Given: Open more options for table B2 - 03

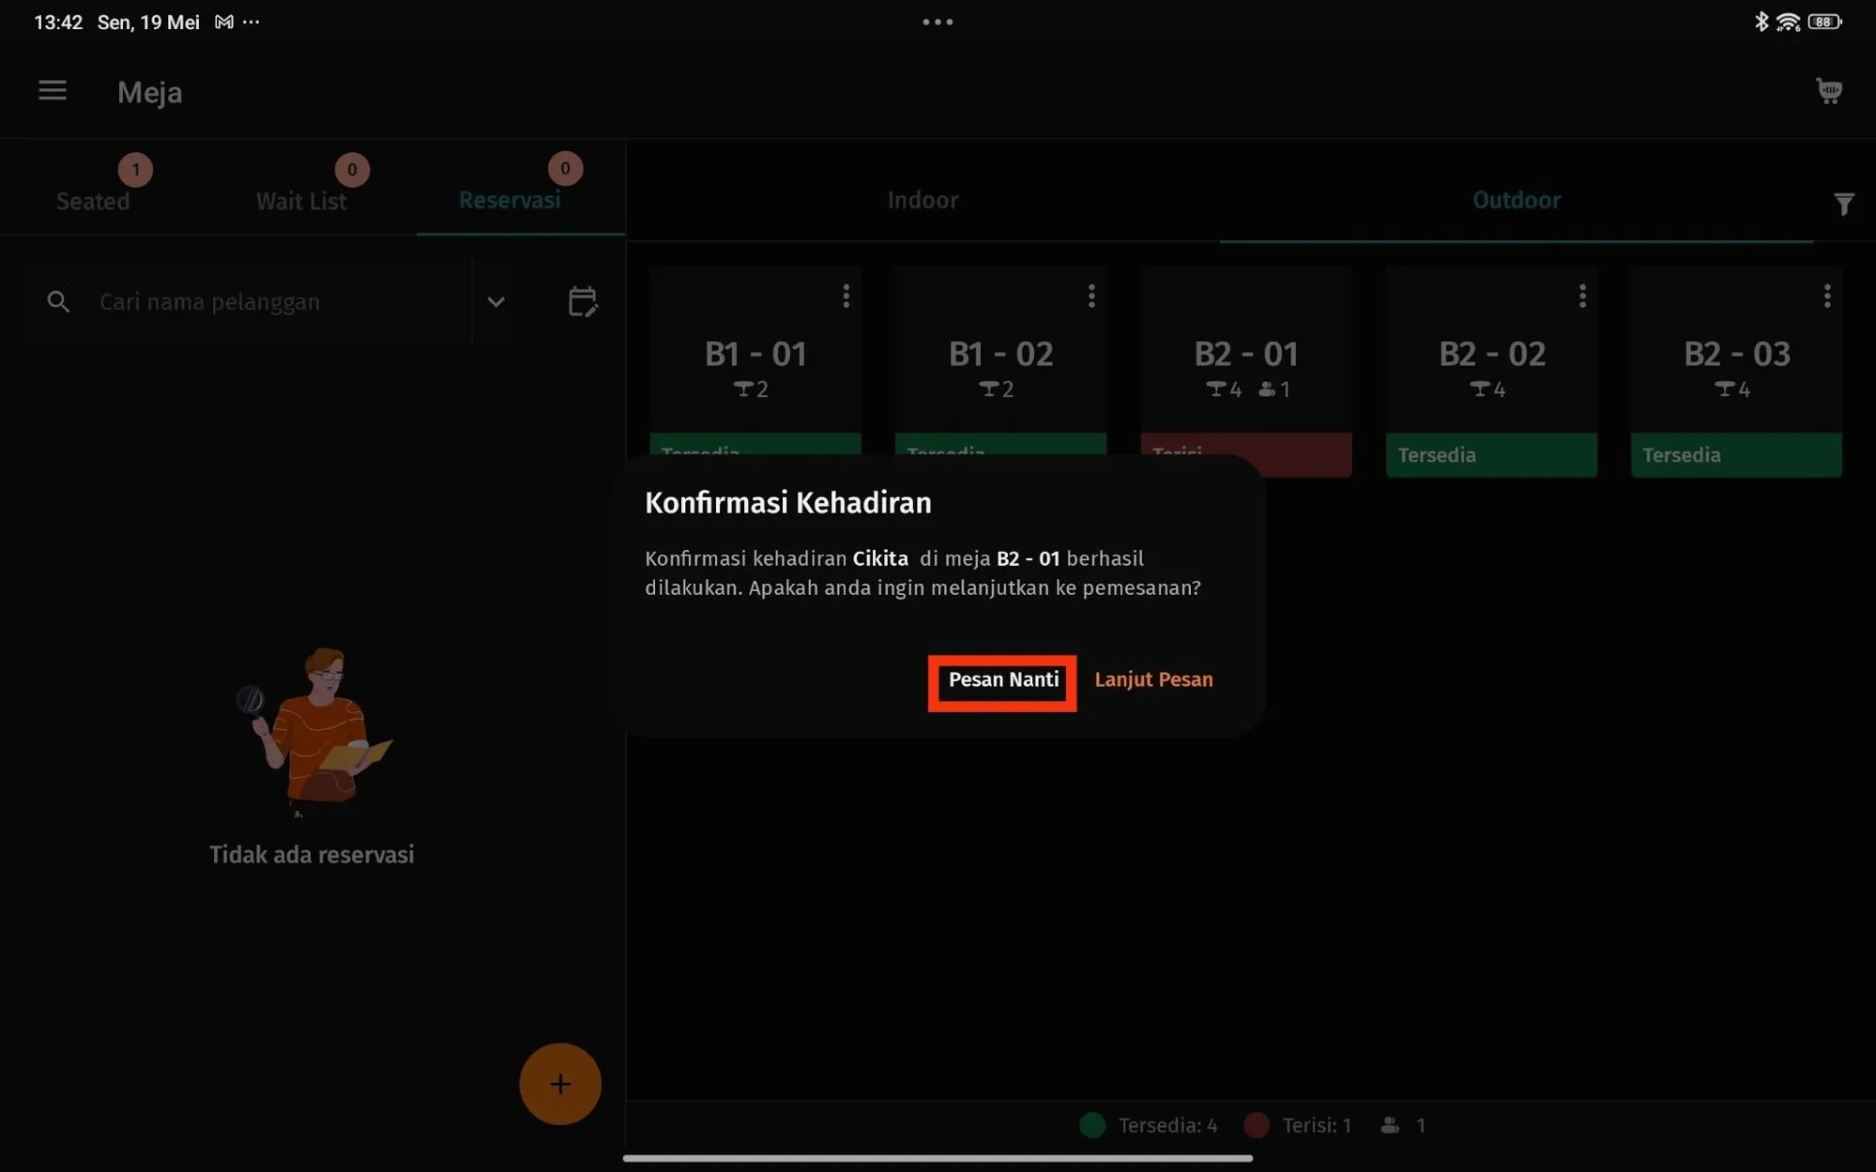Looking at the screenshot, I should point(1827,297).
